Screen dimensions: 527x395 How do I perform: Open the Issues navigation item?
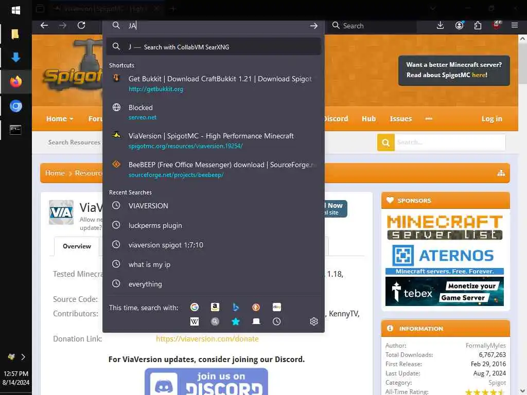tap(400, 119)
